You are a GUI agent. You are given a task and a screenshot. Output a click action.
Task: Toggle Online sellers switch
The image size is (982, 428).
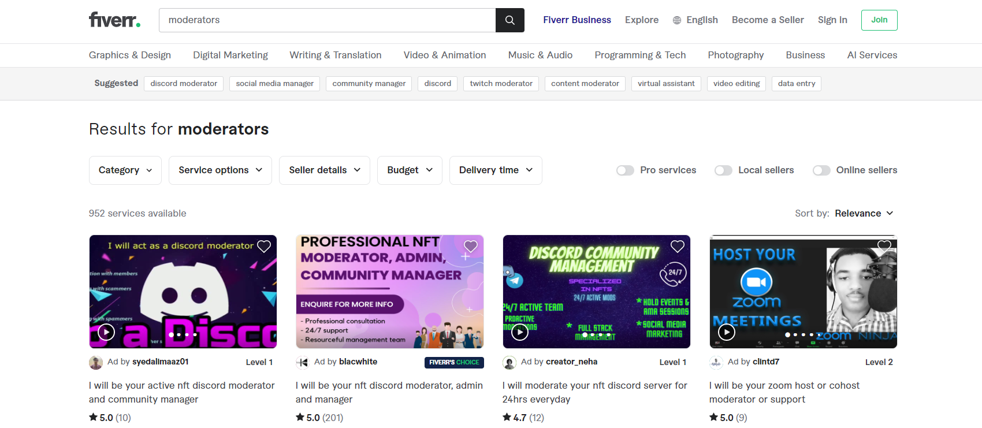pos(821,170)
